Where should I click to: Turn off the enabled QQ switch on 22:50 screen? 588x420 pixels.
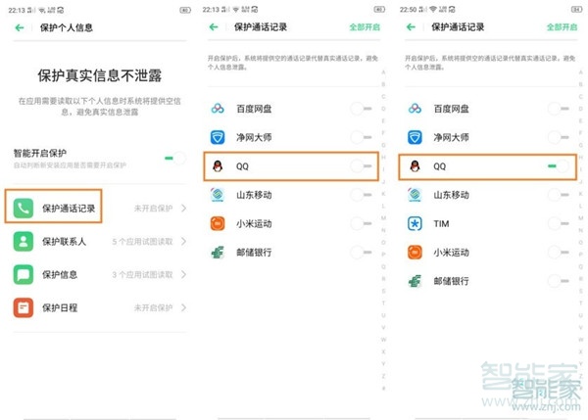[x=559, y=166]
